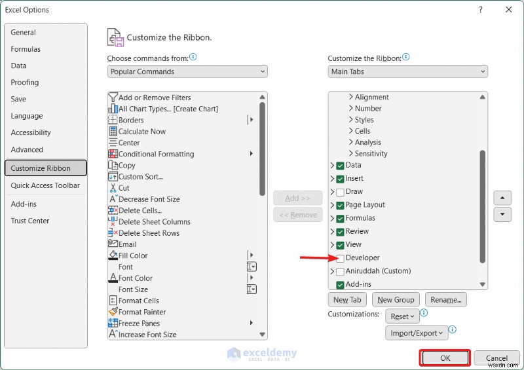Check the Developer tab checkbox
The width and height of the screenshot is (524, 370).
click(340, 258)
